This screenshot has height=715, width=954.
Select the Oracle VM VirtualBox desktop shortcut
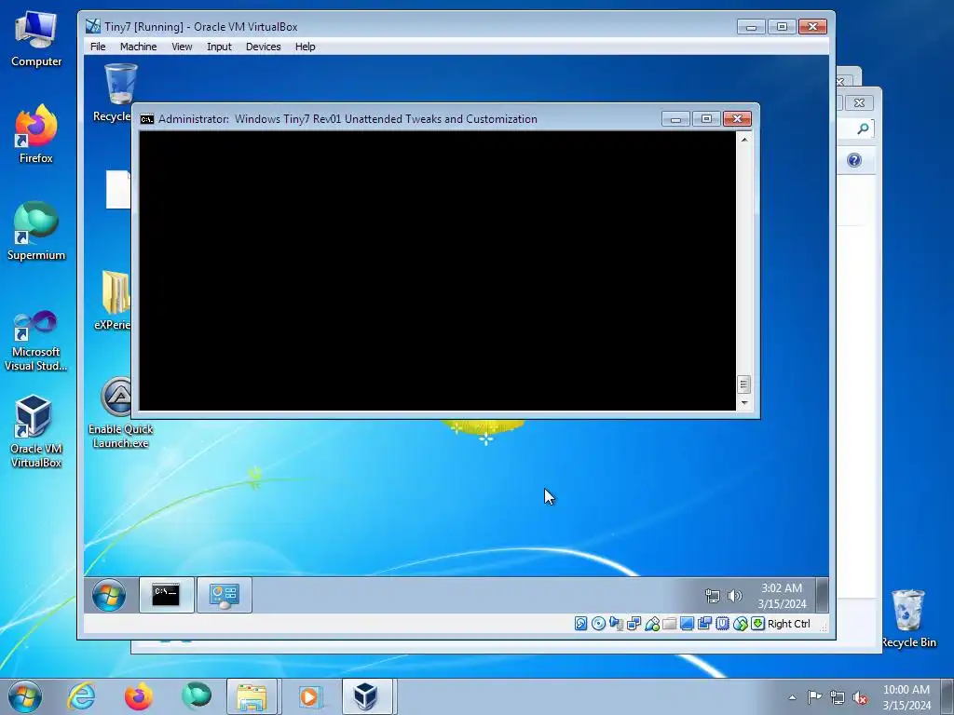[x=36, y=432]
